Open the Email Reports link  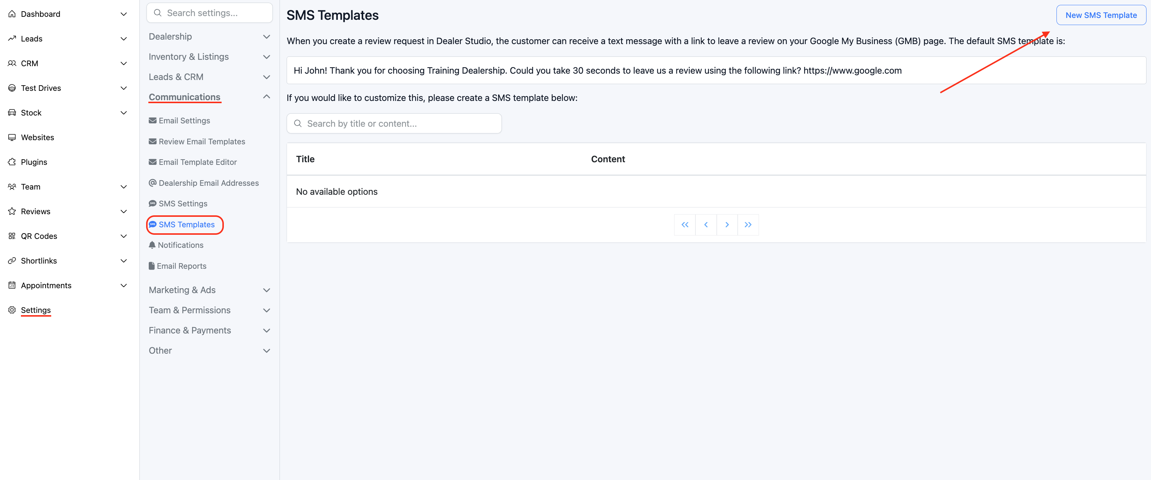pyautogui.click(x=181, y=266)
